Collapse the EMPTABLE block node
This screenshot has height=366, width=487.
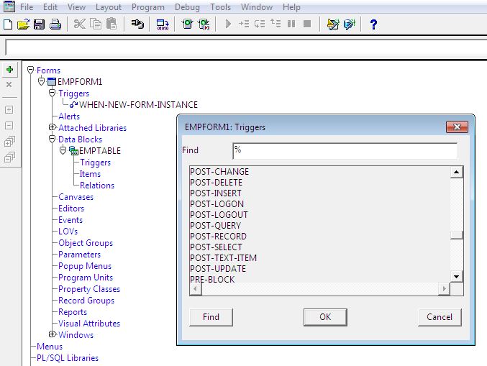(63, 150)
